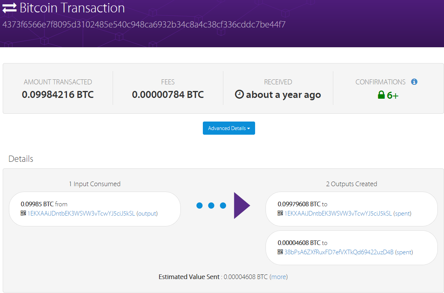Click the green lock icon beside 6+
This screenshot has height=293, width=444.
[x=381, y=95]
